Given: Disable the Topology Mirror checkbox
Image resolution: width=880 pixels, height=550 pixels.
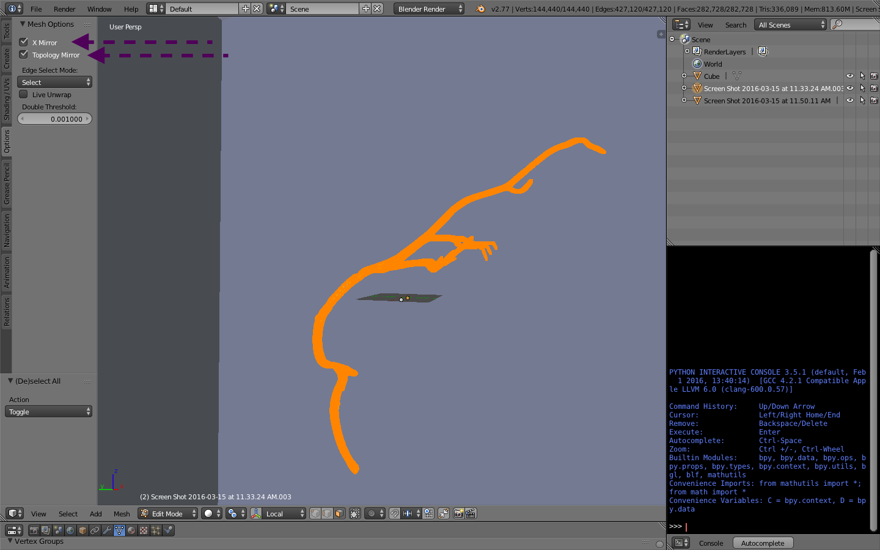Looking at the screenshot, I should 24,54.
